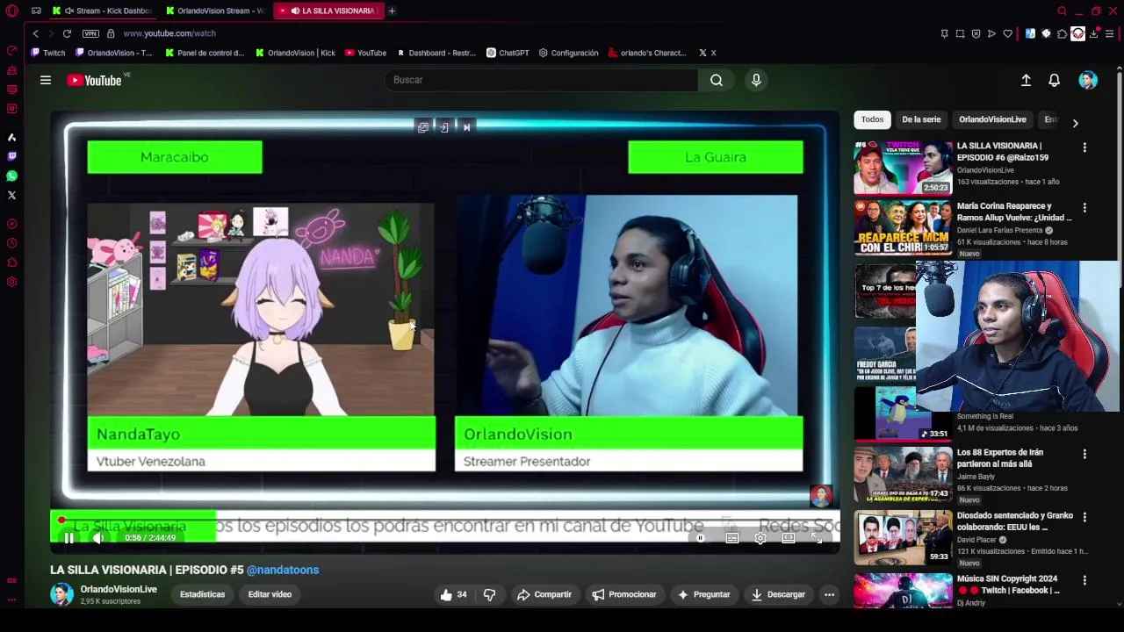Open a new browser tab
Screen dimensions: 1124x632
click(x=392, y=11)
